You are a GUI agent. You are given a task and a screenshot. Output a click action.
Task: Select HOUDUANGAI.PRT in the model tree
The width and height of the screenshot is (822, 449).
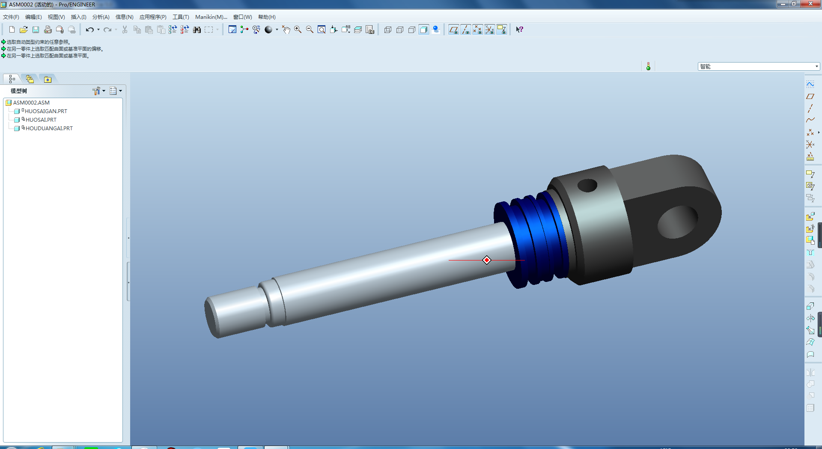[49, 129]
